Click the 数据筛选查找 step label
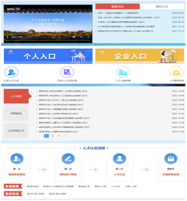The image size is (187, 201). click(x=17, y=175)
